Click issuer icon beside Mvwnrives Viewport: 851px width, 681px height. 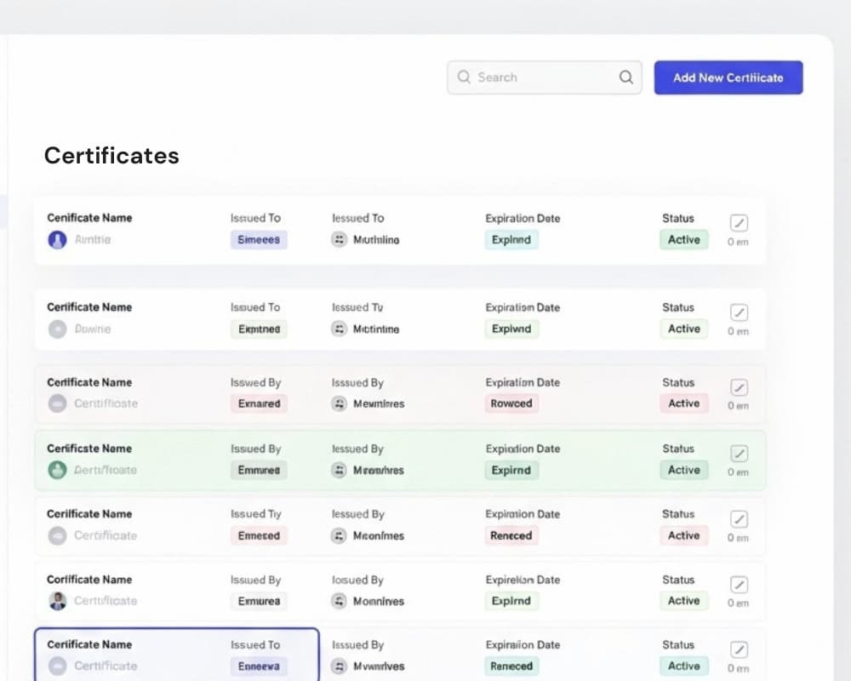pos(340,667)
